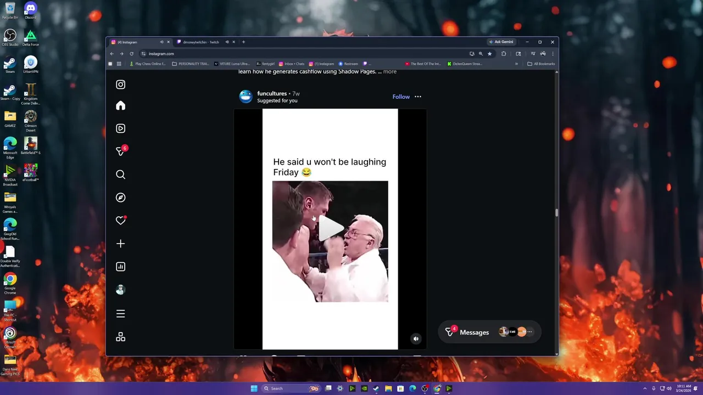Reload the Instagram page
Screen dimensions: 703x395
click(x=131, y=54)
